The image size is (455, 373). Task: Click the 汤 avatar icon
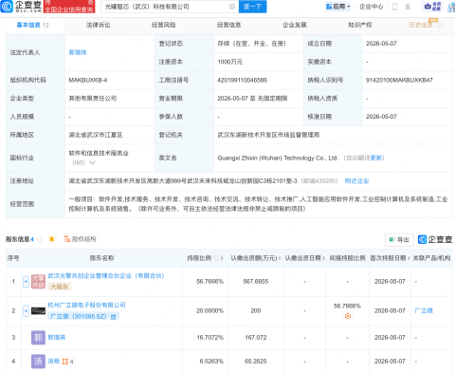pyautogui.click(x=38, y=362)
